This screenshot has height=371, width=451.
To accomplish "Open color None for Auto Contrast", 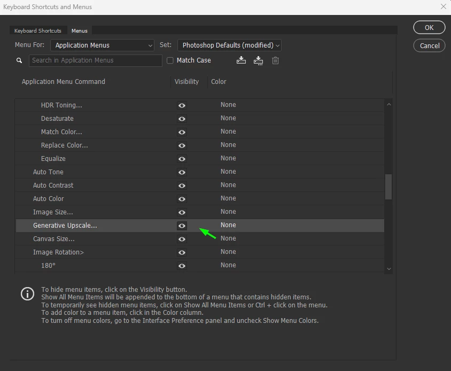I will click(228, 185).
